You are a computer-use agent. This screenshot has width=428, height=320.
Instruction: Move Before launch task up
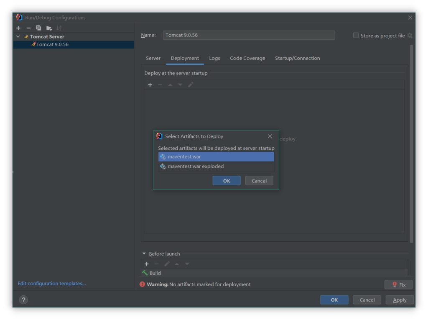(177, 264)
